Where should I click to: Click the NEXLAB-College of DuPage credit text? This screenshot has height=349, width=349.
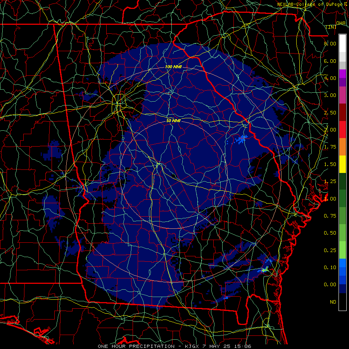pyautogui.click(x=311, y=4)
